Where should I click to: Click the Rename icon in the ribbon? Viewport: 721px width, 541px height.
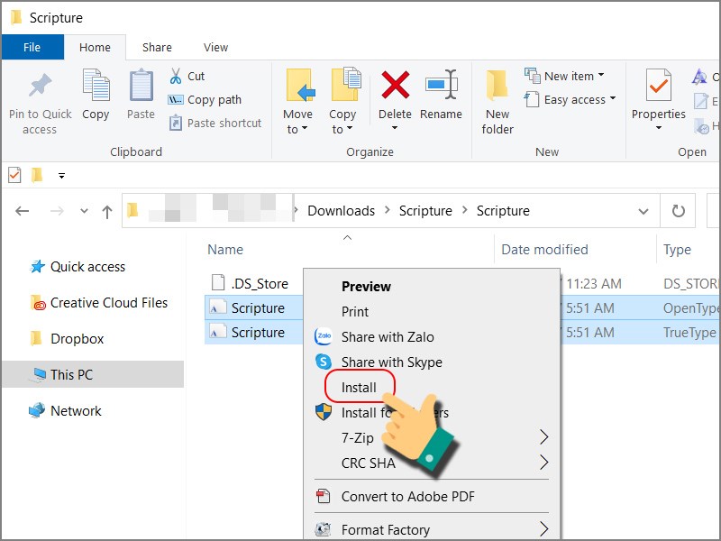point(441,85)
